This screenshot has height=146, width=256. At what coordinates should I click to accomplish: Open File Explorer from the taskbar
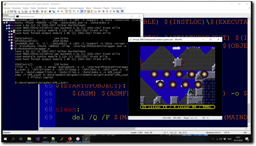click(x=29, y=139)
